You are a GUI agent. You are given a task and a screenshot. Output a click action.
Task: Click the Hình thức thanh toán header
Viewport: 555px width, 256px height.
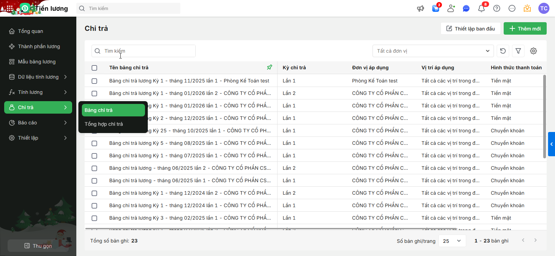516,68
